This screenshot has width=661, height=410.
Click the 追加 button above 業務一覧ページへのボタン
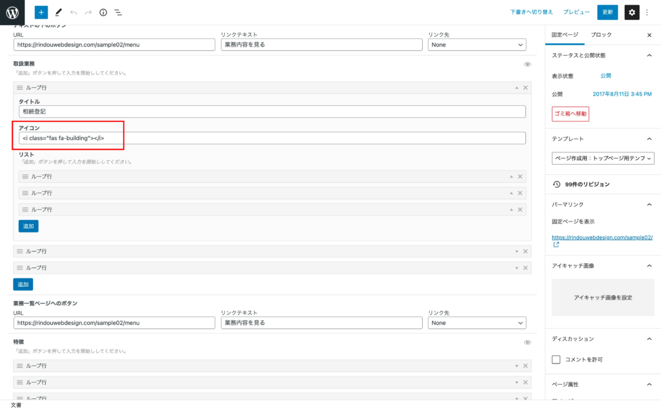(x=23, y=284)
